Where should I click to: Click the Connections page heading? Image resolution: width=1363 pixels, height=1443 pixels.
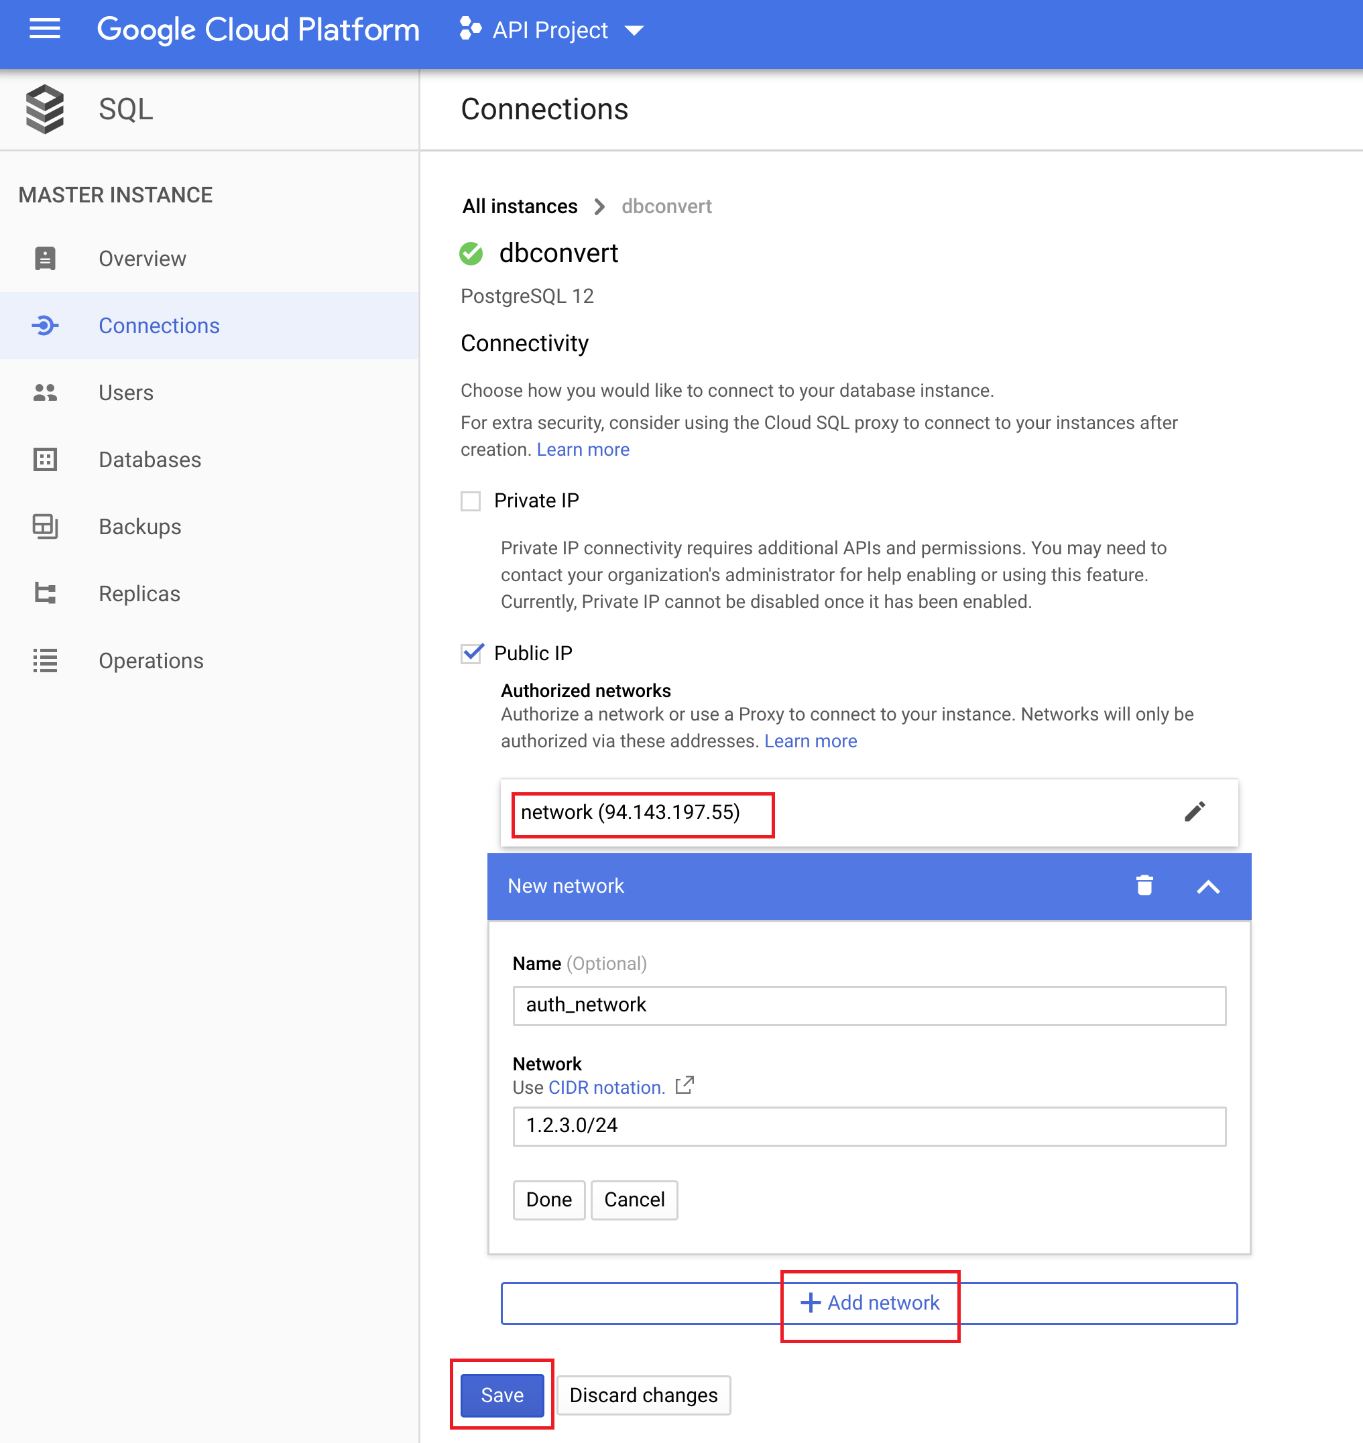(544, 109)
